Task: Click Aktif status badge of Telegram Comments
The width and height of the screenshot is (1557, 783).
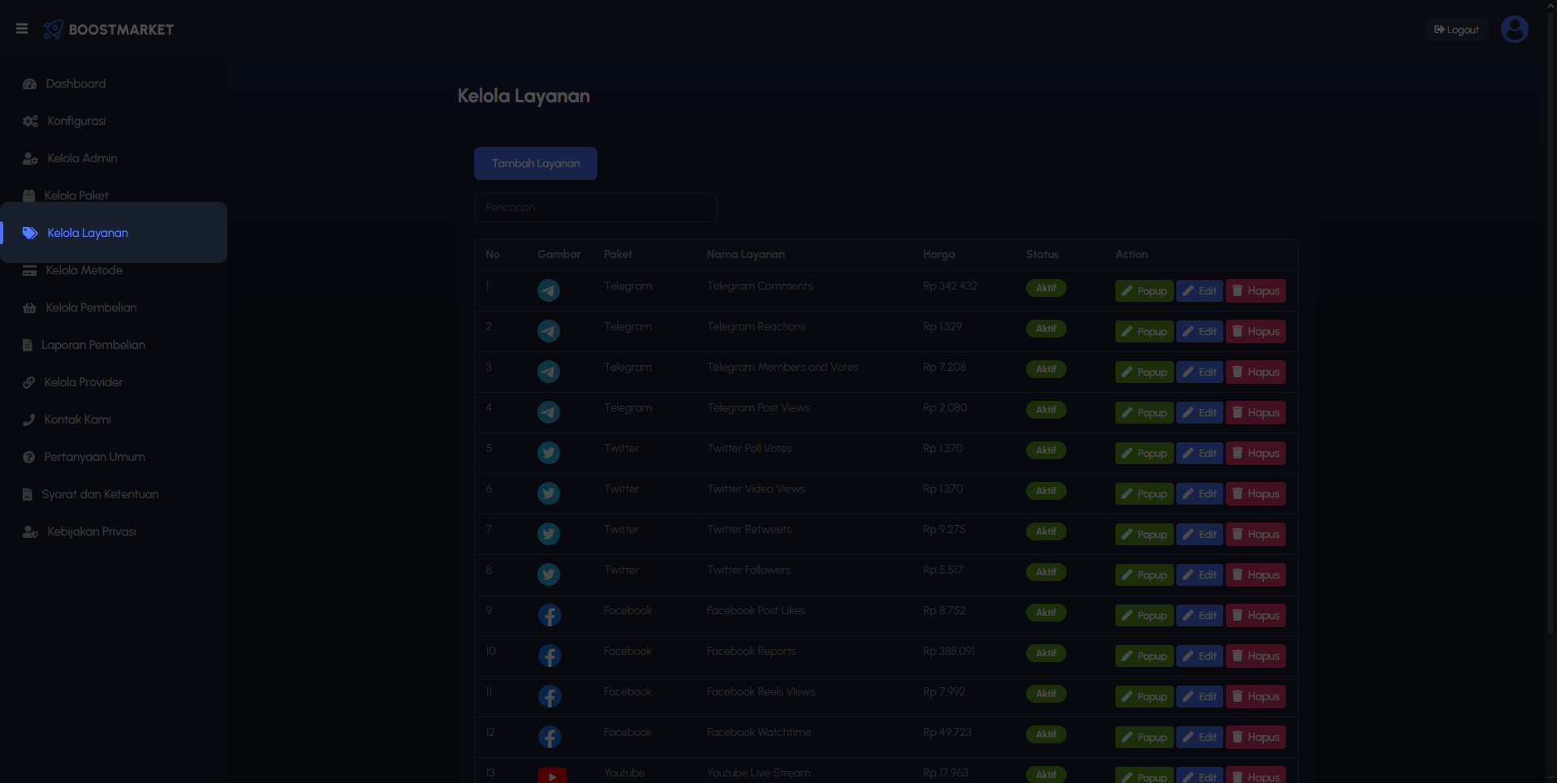Action: coord(1046,288)
